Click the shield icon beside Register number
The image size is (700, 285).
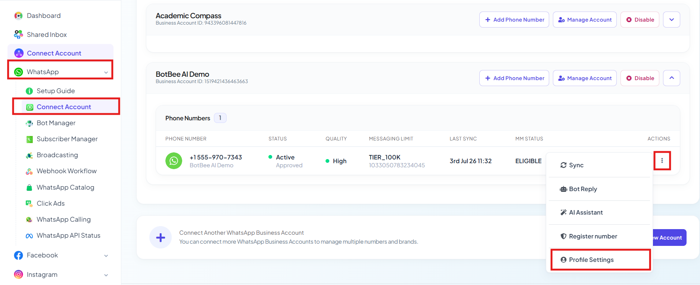point(563,236)
